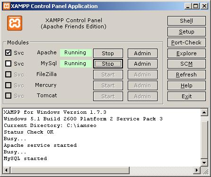This screenshot has height=177, width=211.
Task: Uncheck the Apache Svc checkbox
Action: [x=9, y=53]
